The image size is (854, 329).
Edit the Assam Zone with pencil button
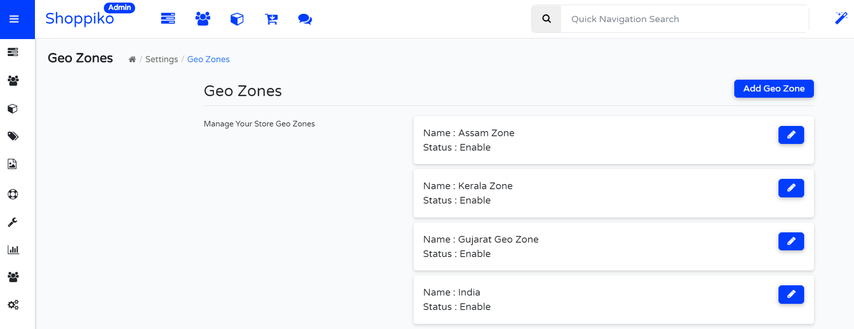pos(791,135)
